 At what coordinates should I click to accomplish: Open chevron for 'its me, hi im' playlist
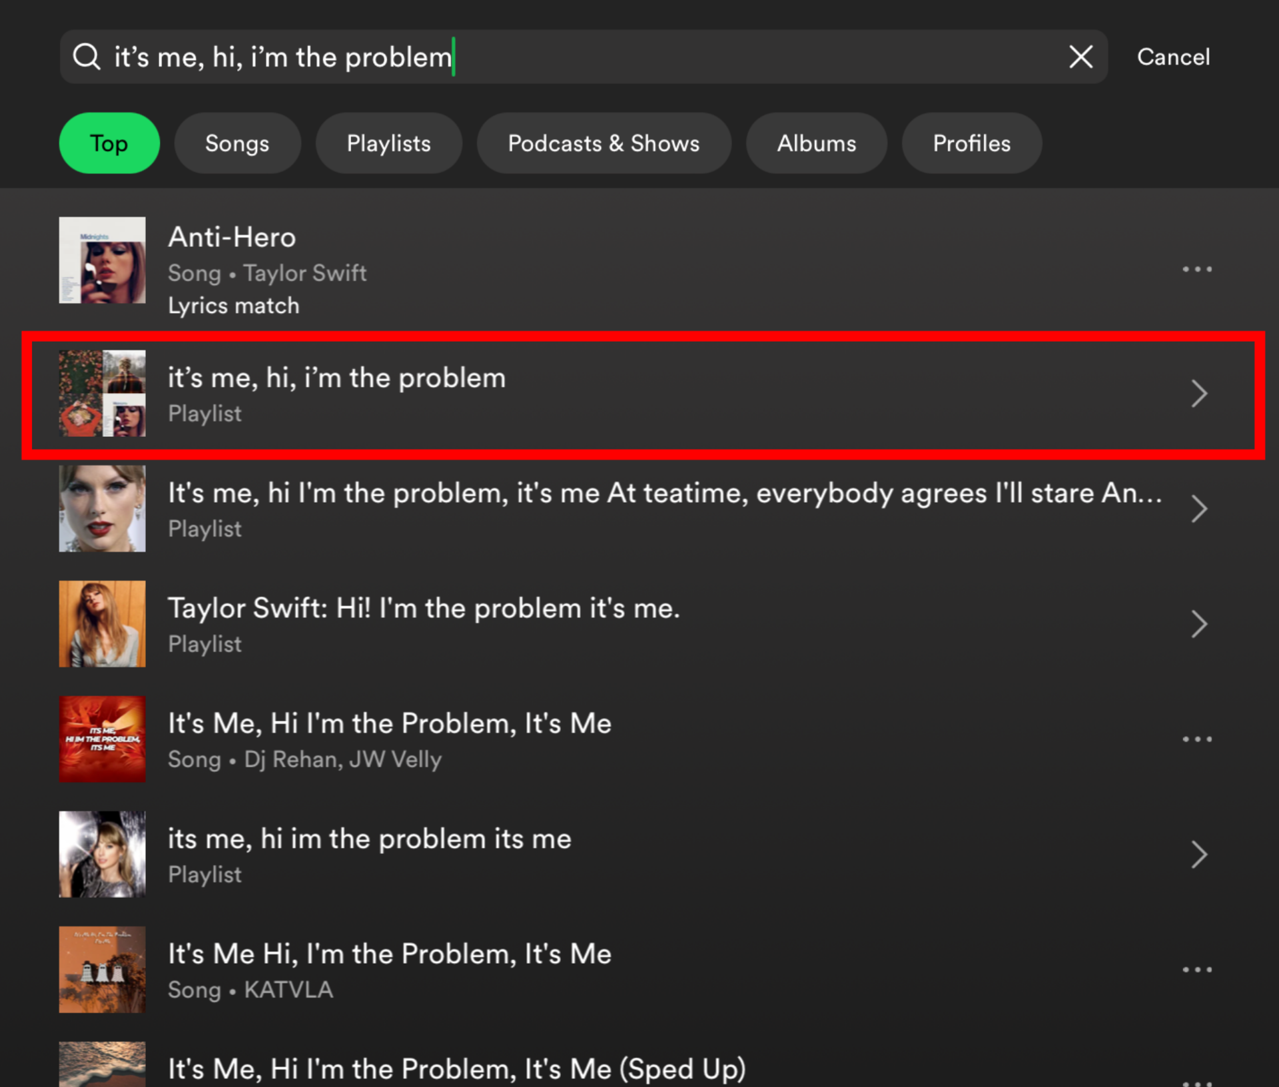click(1198, 855)
